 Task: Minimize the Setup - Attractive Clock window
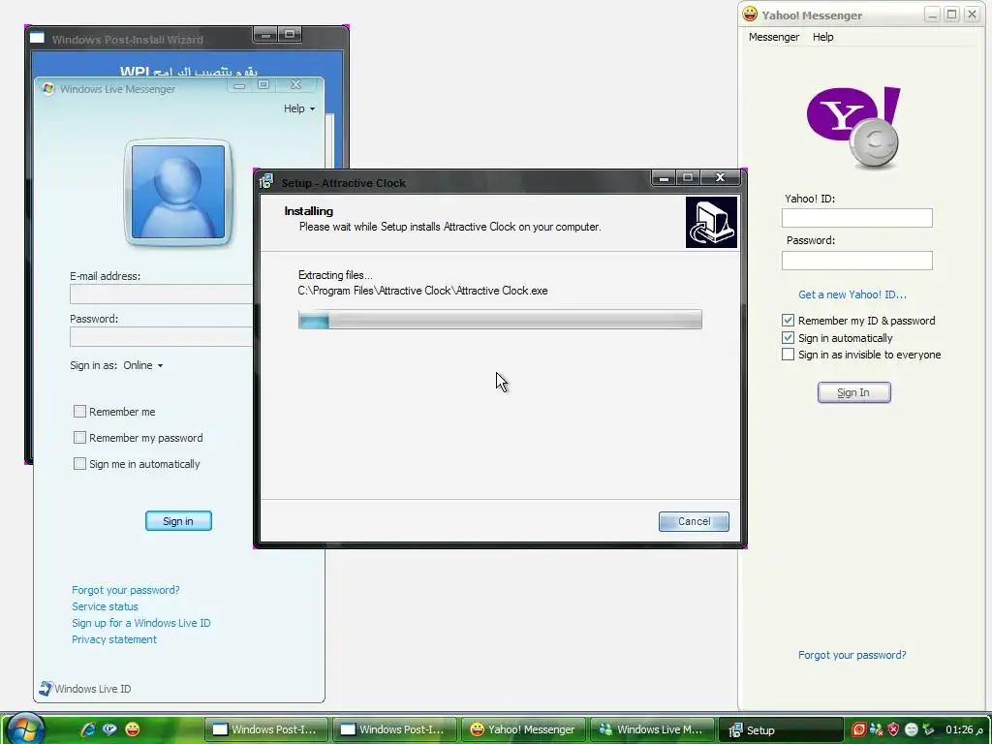pos(664,178)
